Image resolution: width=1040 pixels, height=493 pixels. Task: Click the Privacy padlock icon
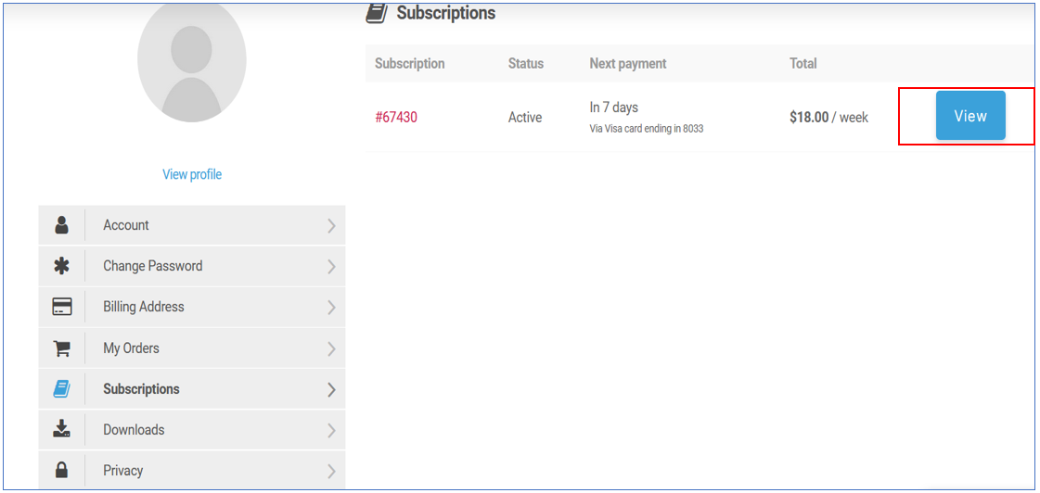pyautogui.click(x=62, y=470)
